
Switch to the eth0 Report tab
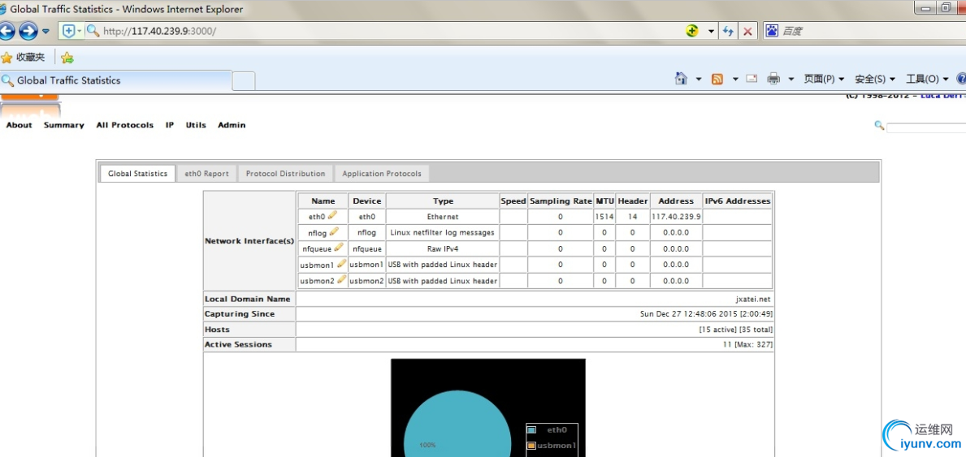click(x=206, y=174)
